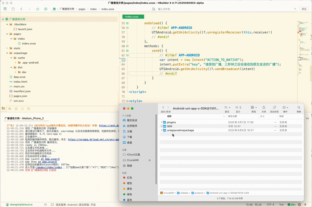The width and height of the screenshot is (312, 207).
Task: Click the forward navigation arrow in HBuilder toolbar
Action: 29,9
